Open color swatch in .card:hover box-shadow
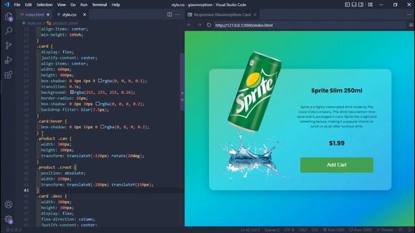The image size is (415, 233). 102,127
